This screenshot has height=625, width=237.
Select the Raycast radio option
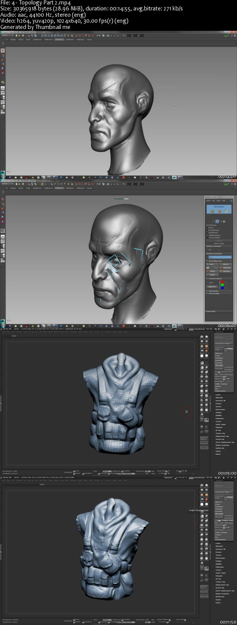[210, 228]
